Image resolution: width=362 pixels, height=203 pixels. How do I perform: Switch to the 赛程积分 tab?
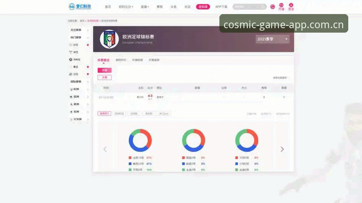[121, 60]
